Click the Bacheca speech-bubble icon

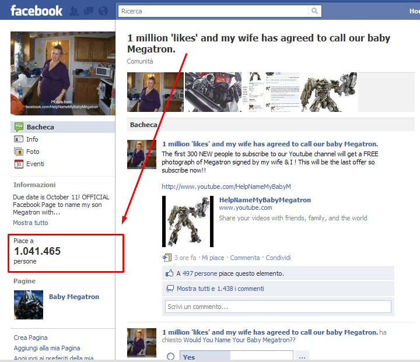pyautogui.click(x=19, y=127)
